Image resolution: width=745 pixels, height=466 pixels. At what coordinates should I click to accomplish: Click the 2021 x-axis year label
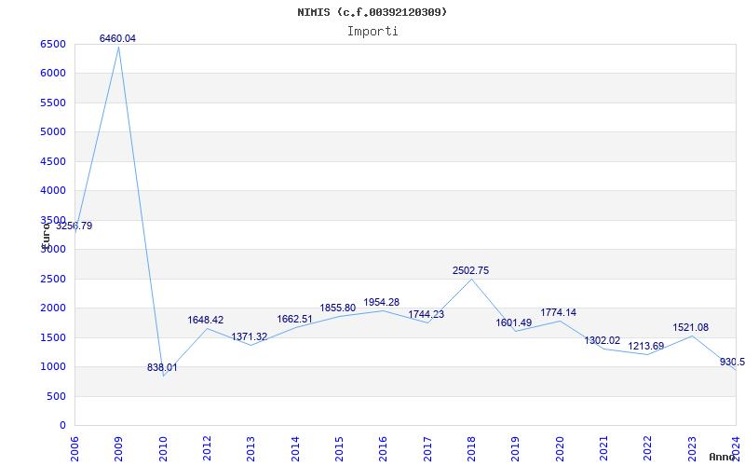pos(603,449)
